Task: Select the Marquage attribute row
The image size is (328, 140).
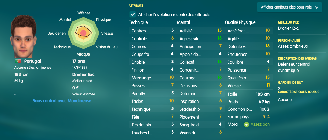Action: point(152,78)
